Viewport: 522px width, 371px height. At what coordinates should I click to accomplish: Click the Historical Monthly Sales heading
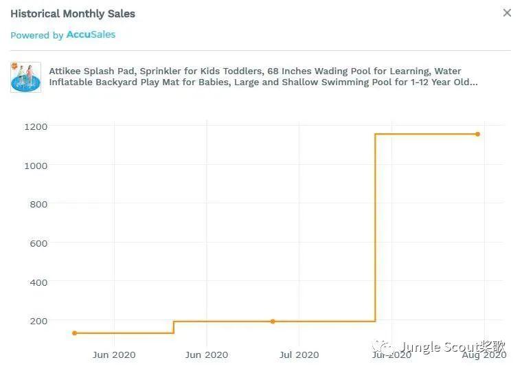[73, 14]
